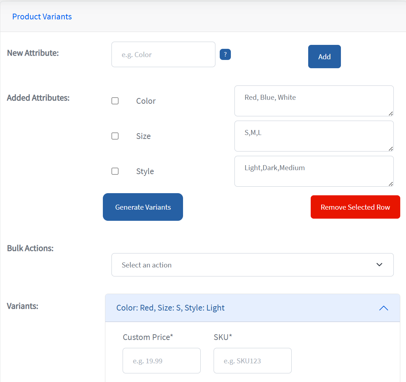This screenshot has width=406, height=382.
Task: Focus the New Attribute input field
Action: point(163,55)
